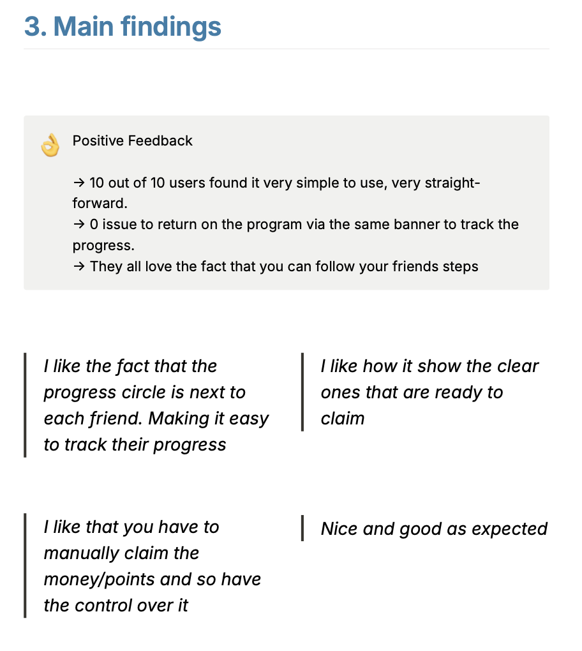Click the vertical bar beside 'Nice and good'
Viewport: 582px width, 651px height.
[x=302, y=528]
